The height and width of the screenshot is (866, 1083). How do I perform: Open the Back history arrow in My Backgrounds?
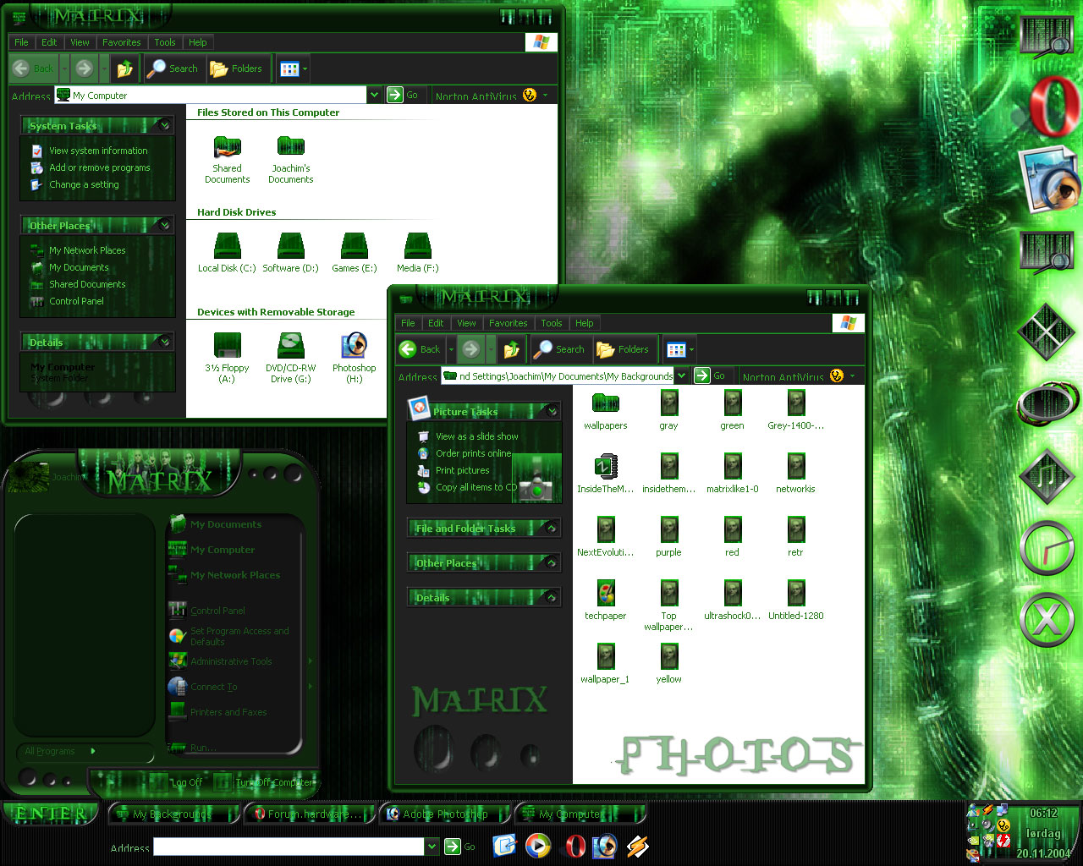tap(451, 349)
